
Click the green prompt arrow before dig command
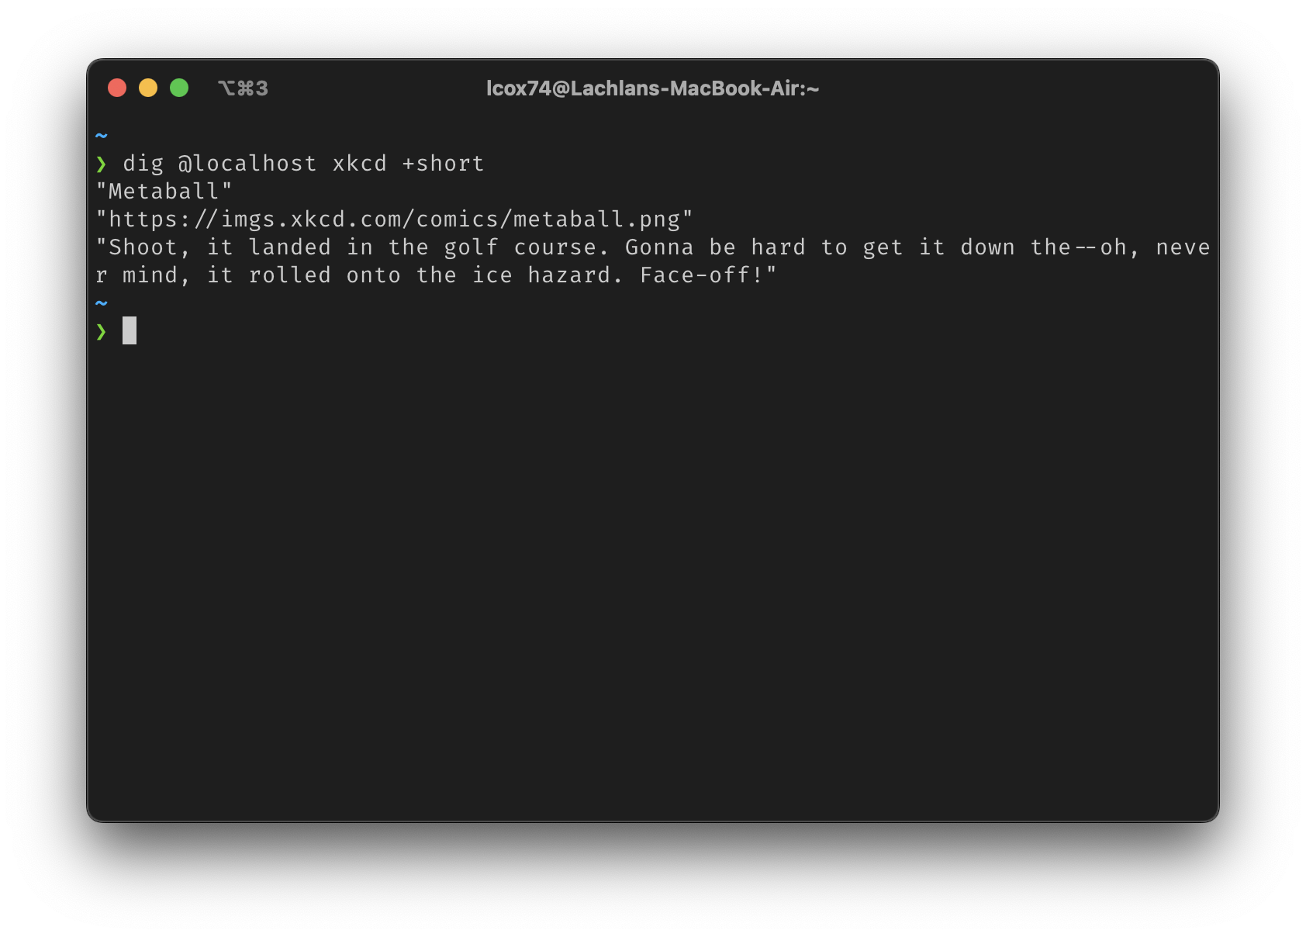pyautogui.click(x=102, y=164)
